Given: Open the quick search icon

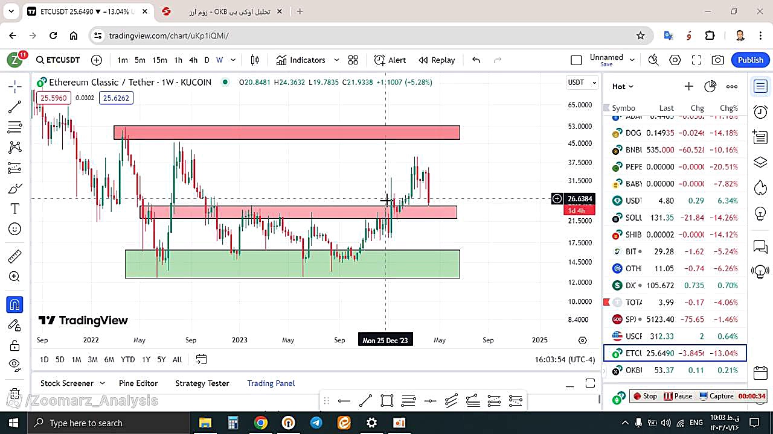Looking at the screenshot, I should (653, 60).
